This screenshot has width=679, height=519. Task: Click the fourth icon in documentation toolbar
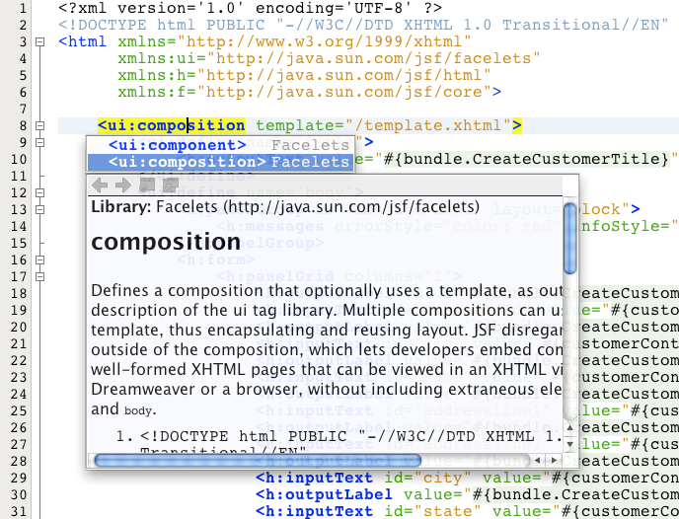170,185
